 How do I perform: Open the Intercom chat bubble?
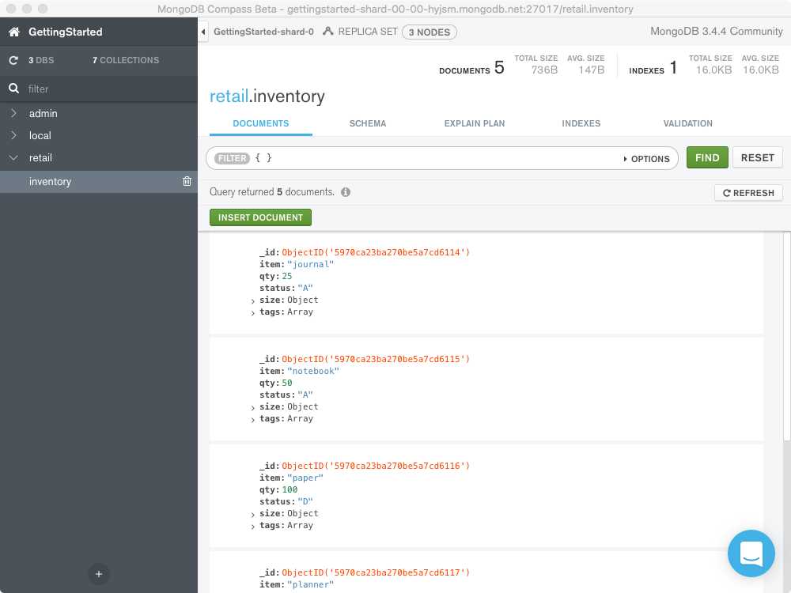tap(751, 553)
